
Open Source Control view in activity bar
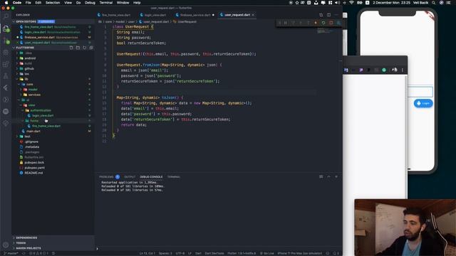(6, 41)
